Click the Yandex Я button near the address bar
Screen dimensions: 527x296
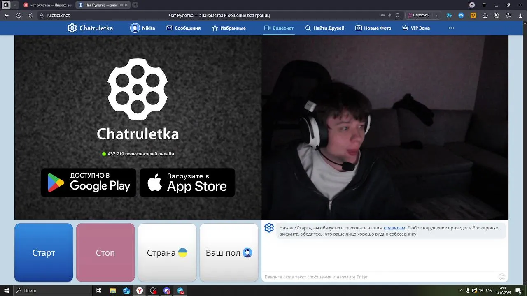pos(19,15)
